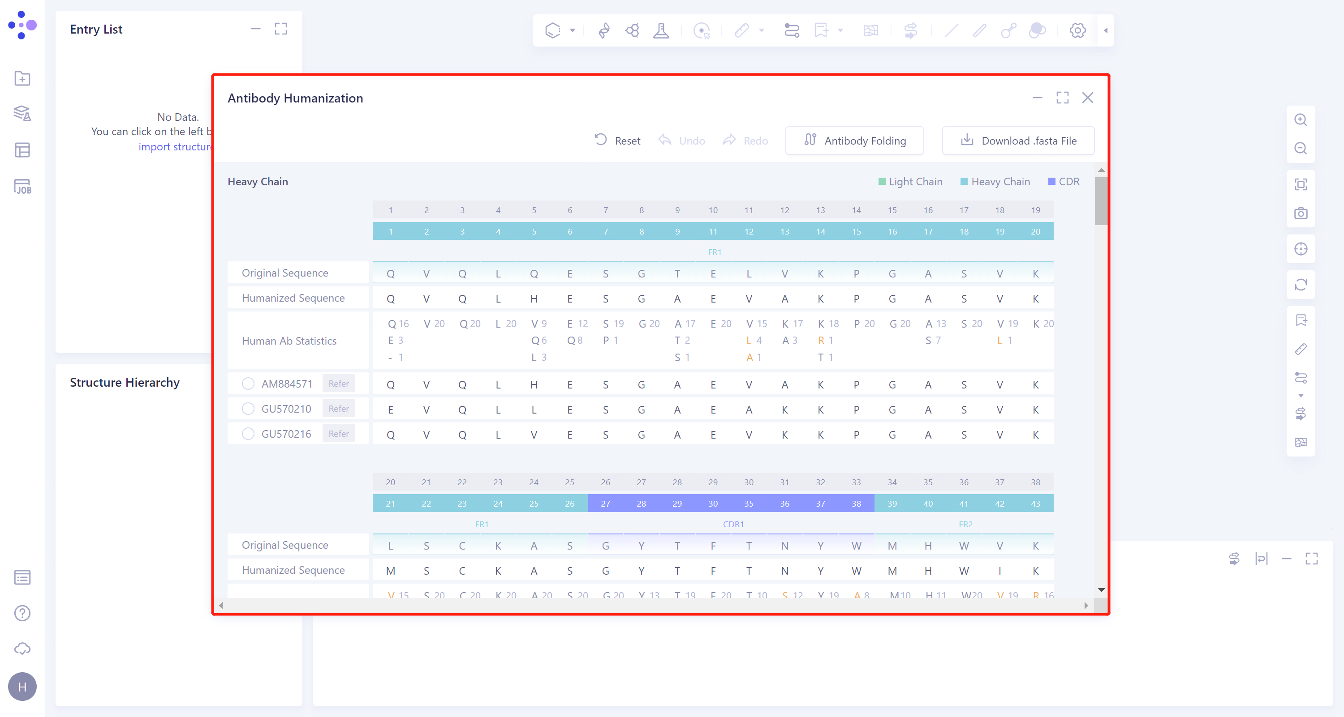Click the camera screenshot icon

click(x=1301, y=213)
